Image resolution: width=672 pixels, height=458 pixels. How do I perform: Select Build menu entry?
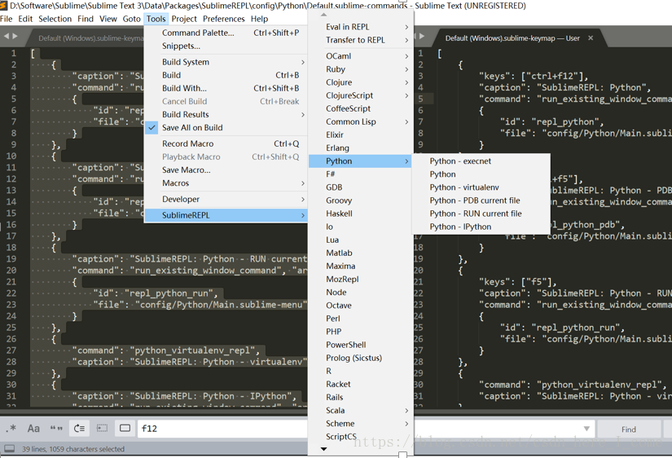[226, 76]
